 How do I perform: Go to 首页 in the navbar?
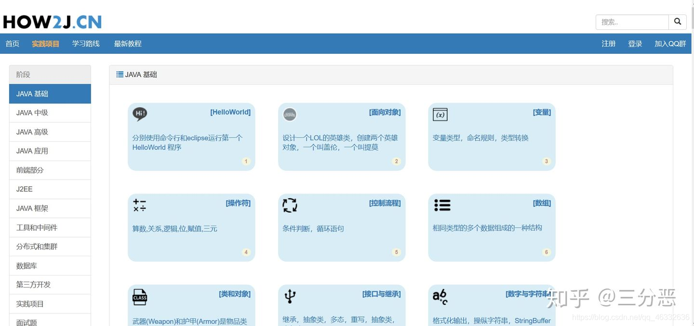[x=13, y=44]
